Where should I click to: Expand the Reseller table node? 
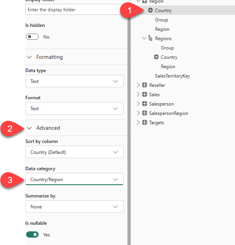pos(138,85)
